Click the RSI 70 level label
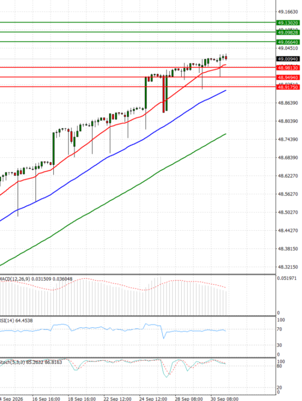This screenshot has height=401, width=302. pos(279,329)
